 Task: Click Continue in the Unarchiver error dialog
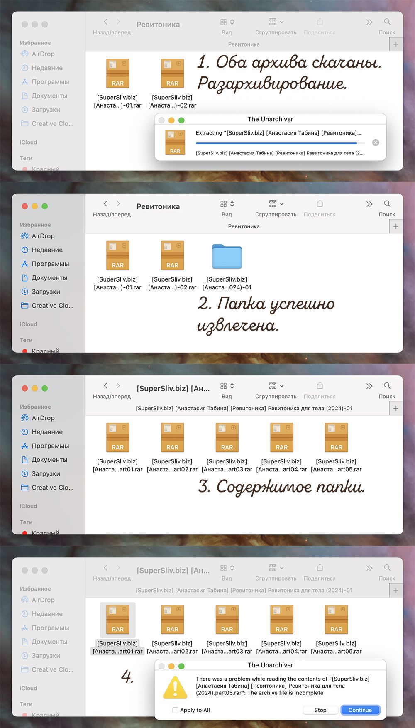click(x=360, y=710)
